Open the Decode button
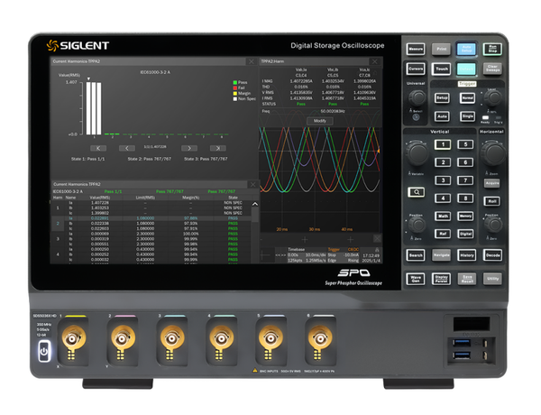The image size is (541, 415). point(492,255)
